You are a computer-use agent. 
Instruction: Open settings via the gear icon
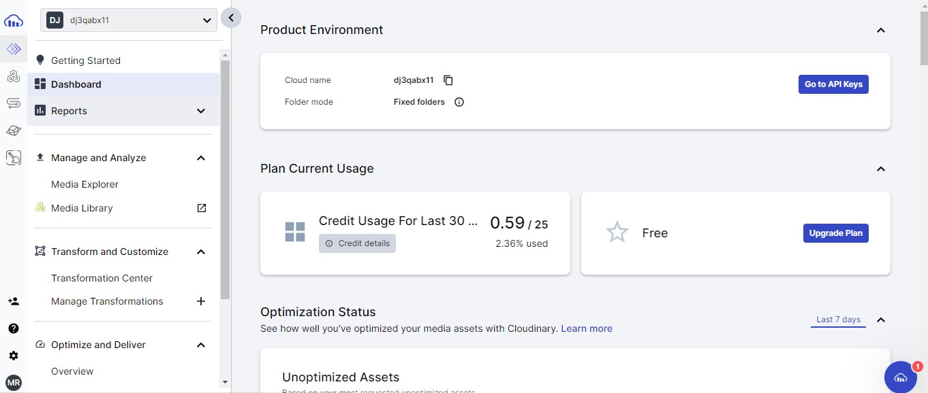(x=14, y=355)
